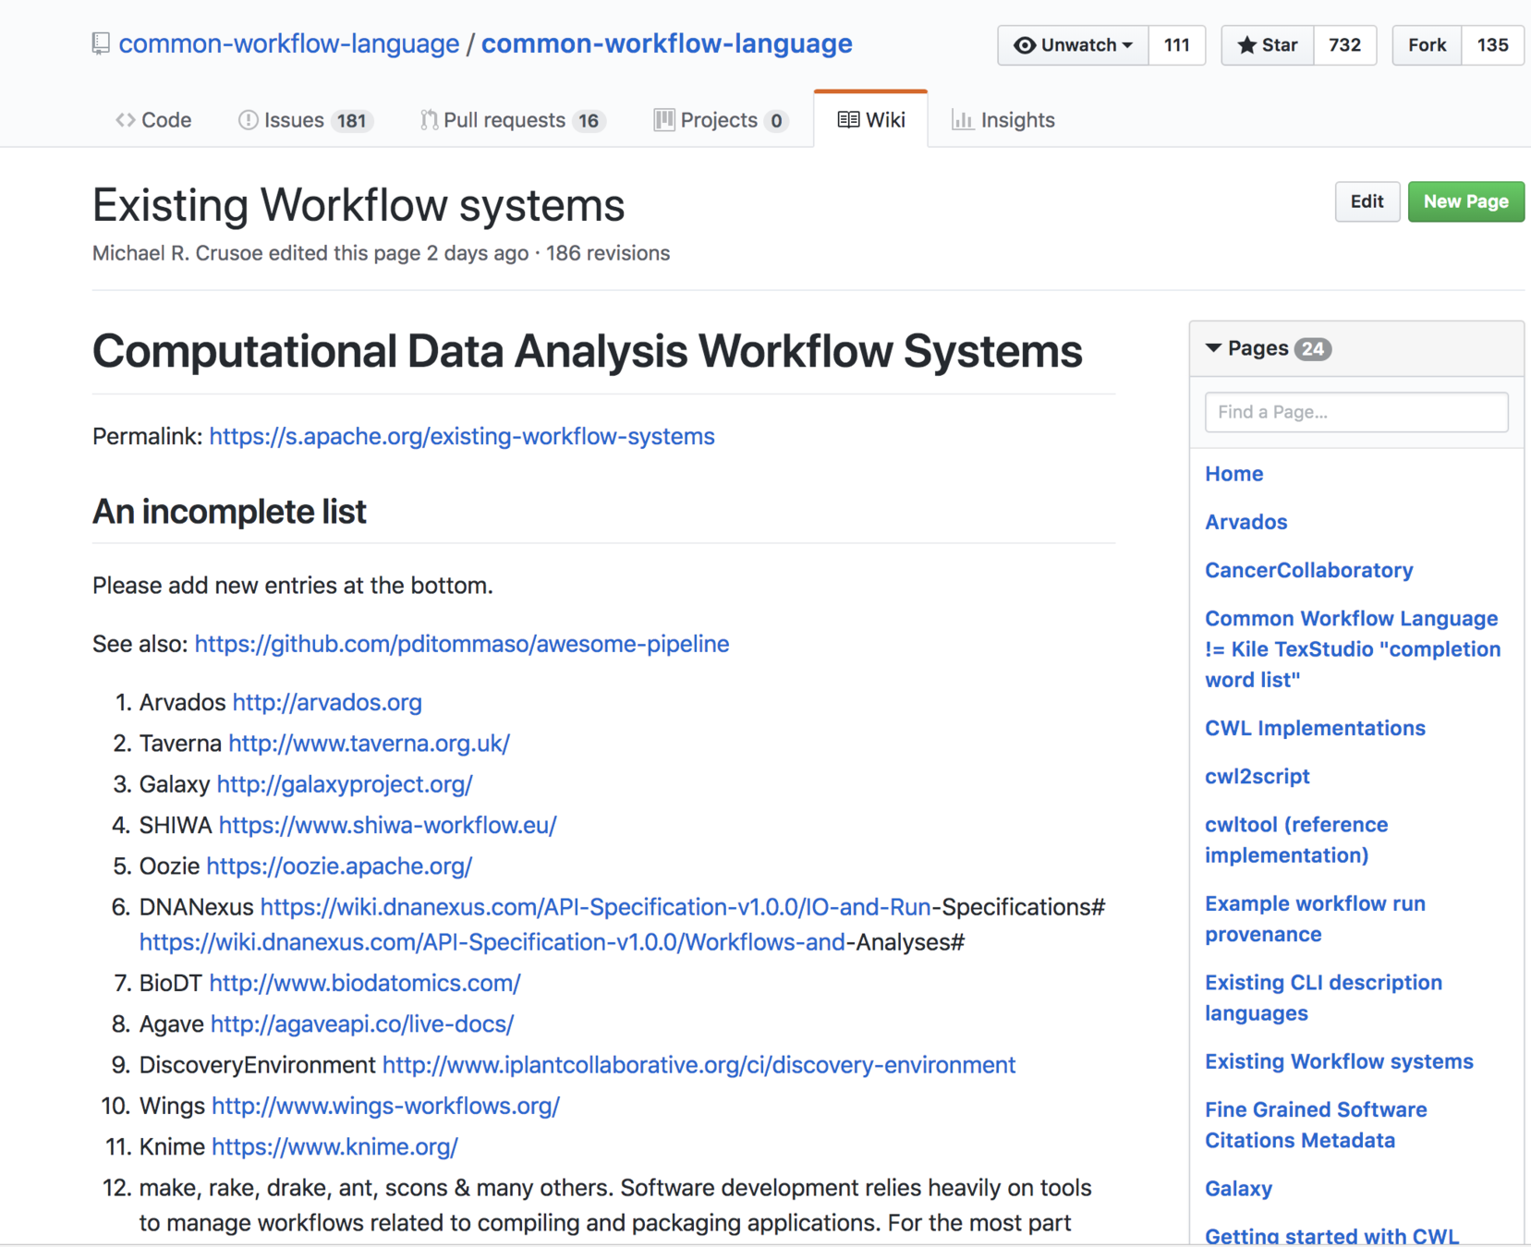Open the Insights tab
Image resolution: width=1531 pixels, height=1247 pixels.
(x=1003, y=120)
